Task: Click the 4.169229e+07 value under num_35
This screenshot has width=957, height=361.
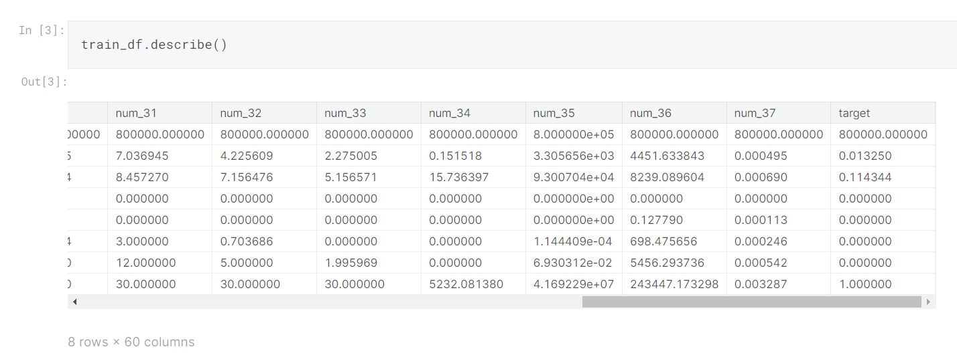Action: [x=574, y=284]
